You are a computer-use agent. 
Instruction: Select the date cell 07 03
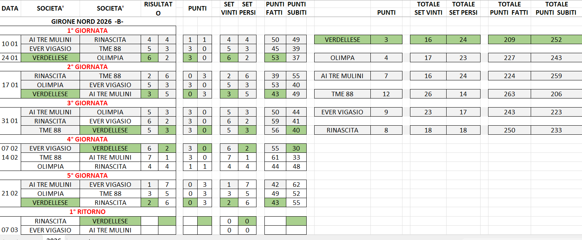pyautogui.click(x=10, y=230)
